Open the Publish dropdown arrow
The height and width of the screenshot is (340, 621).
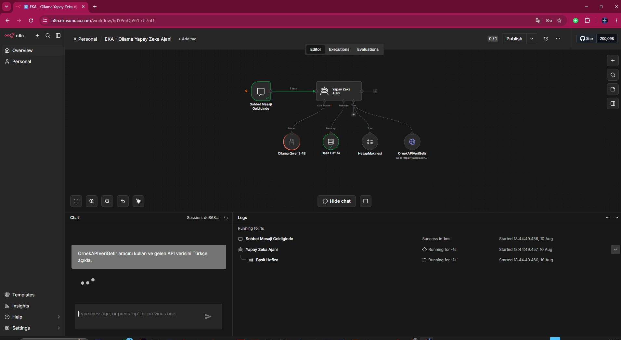pos(532,39)
